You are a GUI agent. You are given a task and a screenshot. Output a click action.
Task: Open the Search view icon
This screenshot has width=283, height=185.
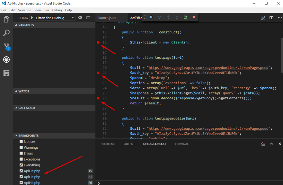6,33
